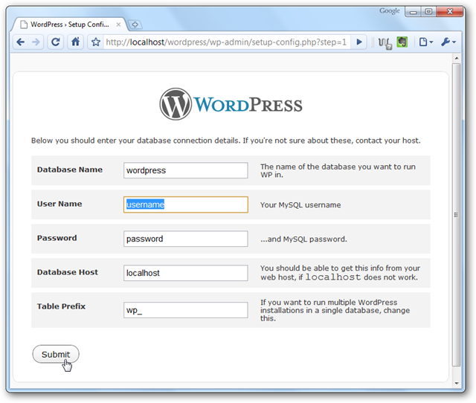Image resolution: width=476 pixels, height=403 pixels.
Task: Open the Evernote elephant extension icon
Action: point(402,42)
